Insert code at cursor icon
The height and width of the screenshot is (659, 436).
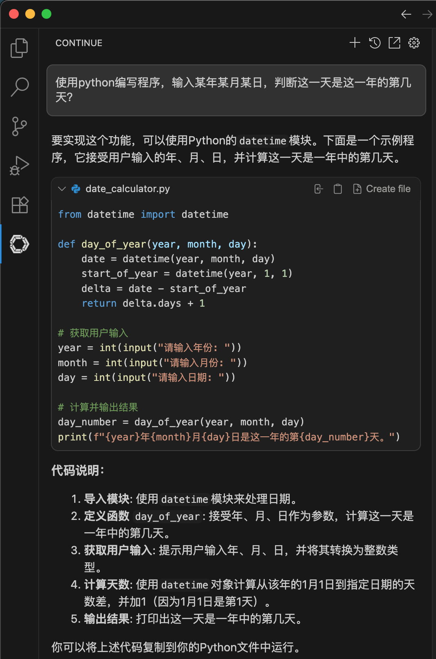[319, 189]
